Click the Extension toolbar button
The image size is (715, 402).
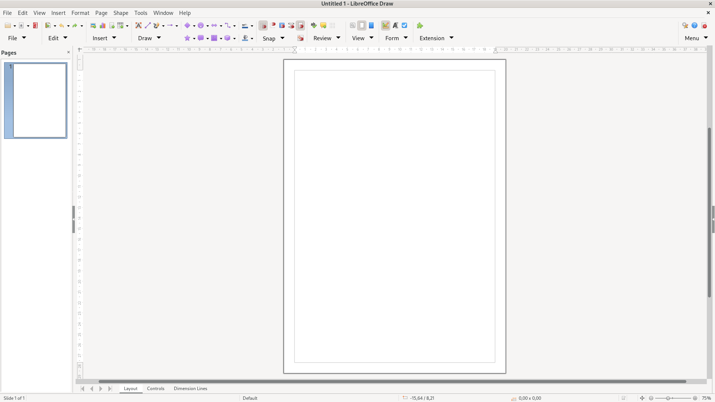point(432,38)
